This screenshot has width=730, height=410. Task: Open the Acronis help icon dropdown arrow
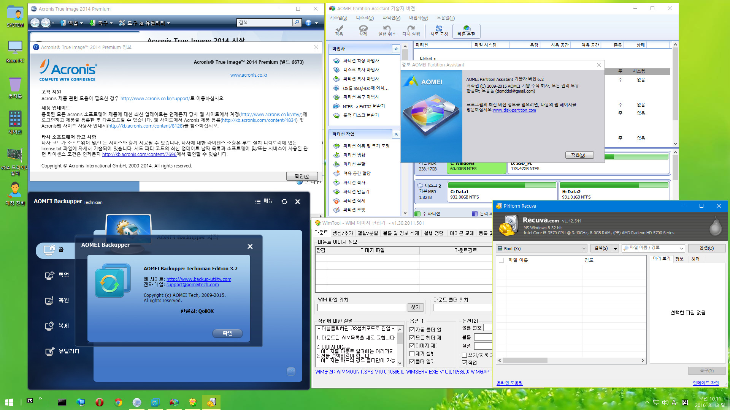click(316, 24)
